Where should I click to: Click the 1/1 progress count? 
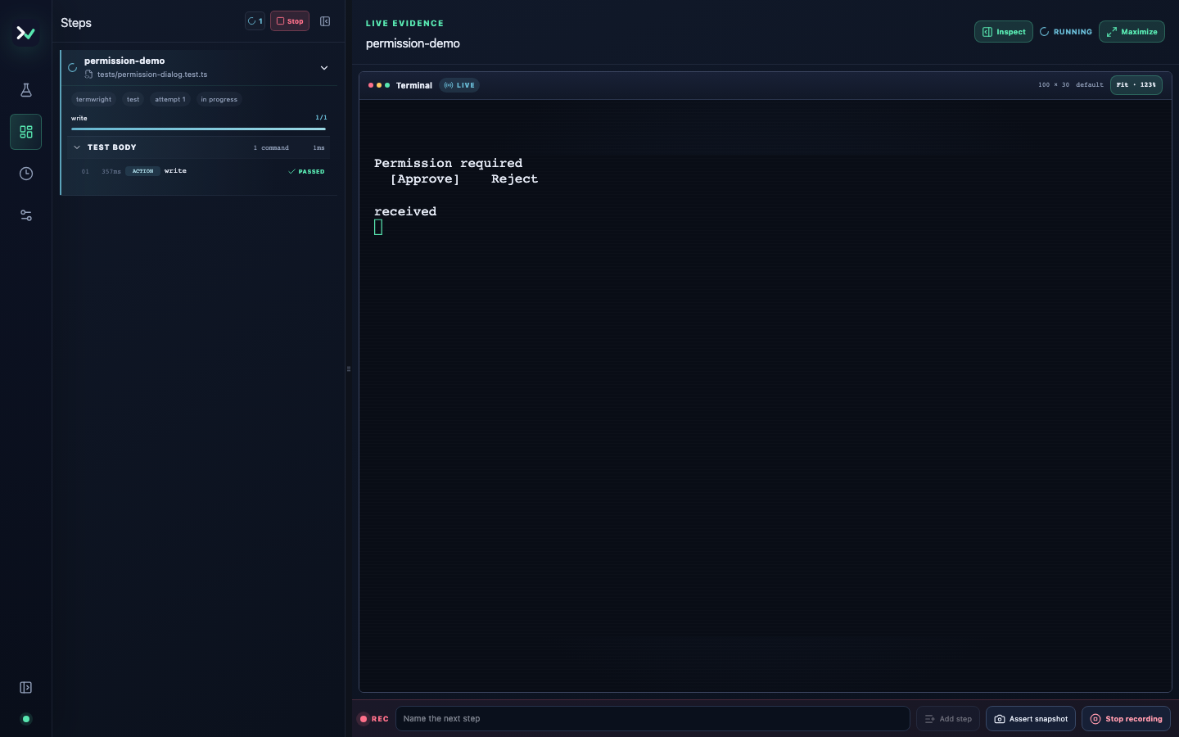(x=321, y=118)
